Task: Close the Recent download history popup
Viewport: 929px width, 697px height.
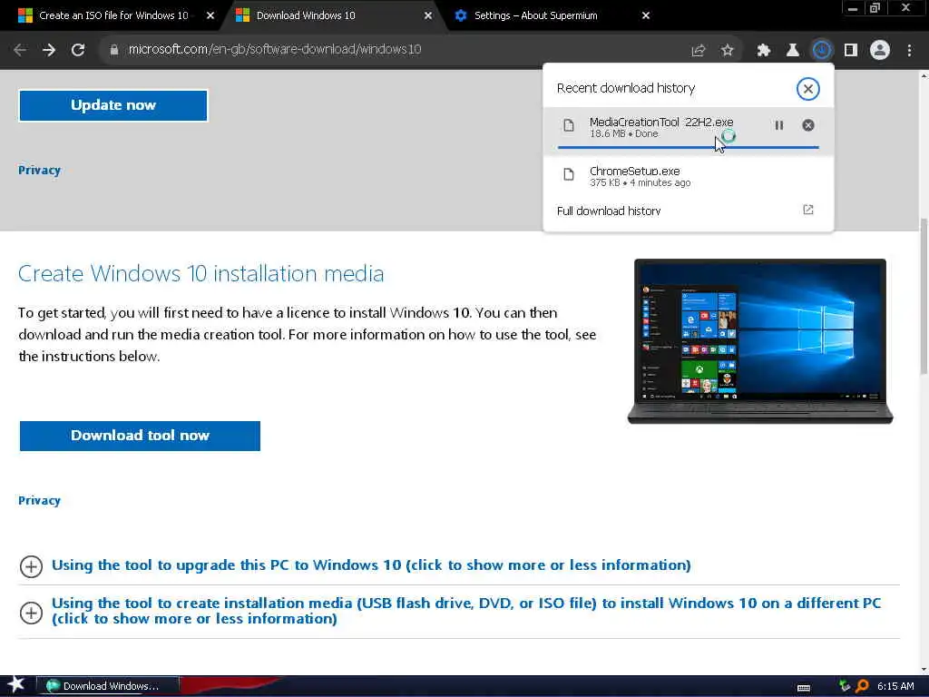Action: click(807, 89)
